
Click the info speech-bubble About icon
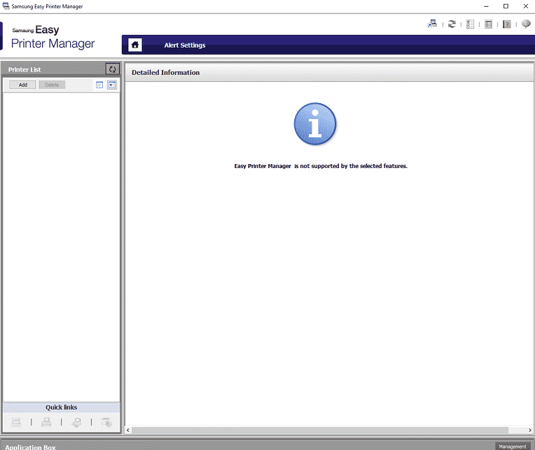(x=526, y=24)
